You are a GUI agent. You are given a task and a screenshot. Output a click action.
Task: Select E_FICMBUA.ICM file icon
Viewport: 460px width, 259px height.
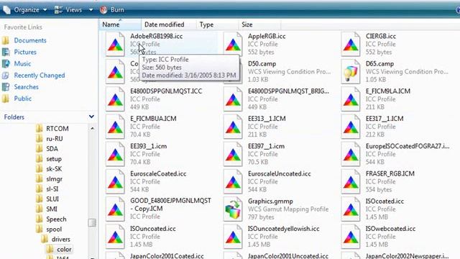coord(115,127)
